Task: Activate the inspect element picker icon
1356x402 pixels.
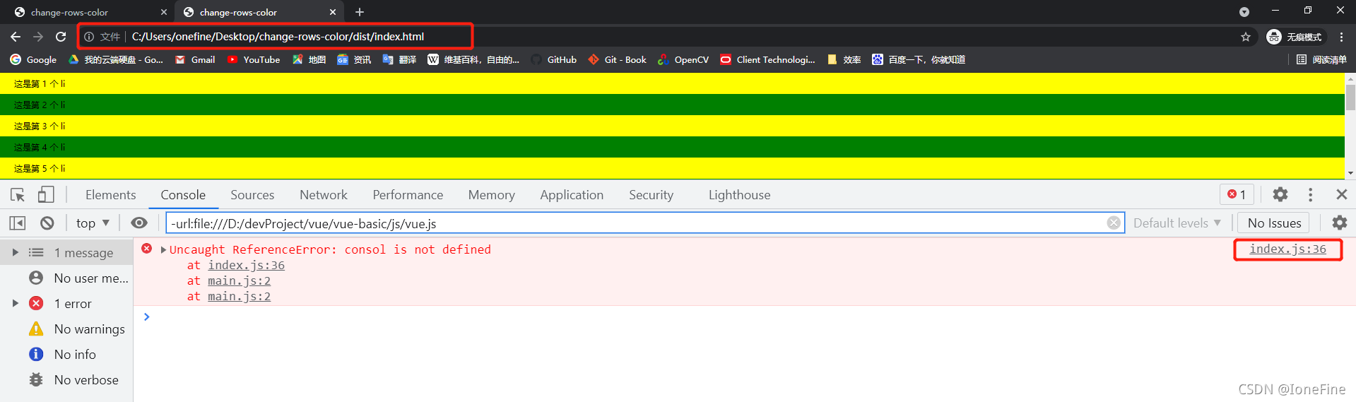Action: (x=18, y=194)
